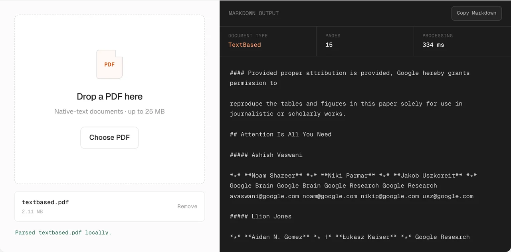Click the line starting 'reproduce the tables and figures'
This screenshot has width=511, height=252.
coord(346,104)
